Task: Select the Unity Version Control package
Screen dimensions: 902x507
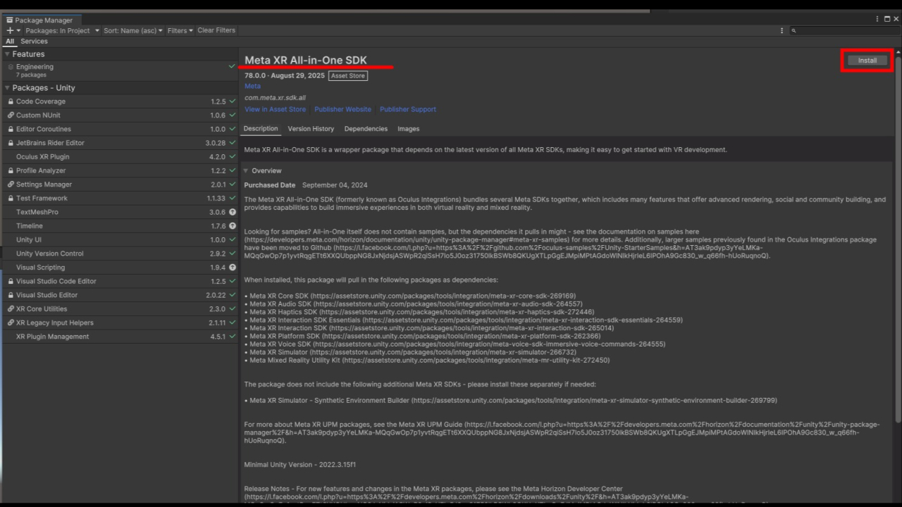Action: pos(119,254)
